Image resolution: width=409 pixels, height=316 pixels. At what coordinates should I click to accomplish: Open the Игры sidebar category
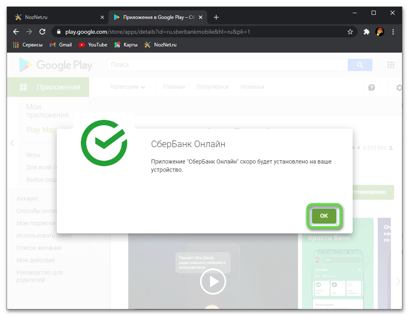pyautogui.click(x=33, y=155)
